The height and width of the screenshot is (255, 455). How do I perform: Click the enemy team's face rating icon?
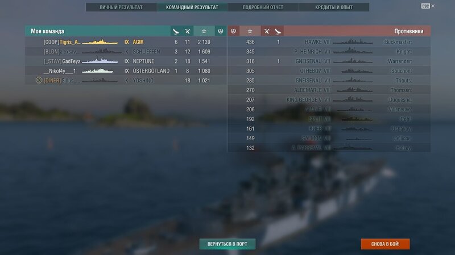(233, 31)
